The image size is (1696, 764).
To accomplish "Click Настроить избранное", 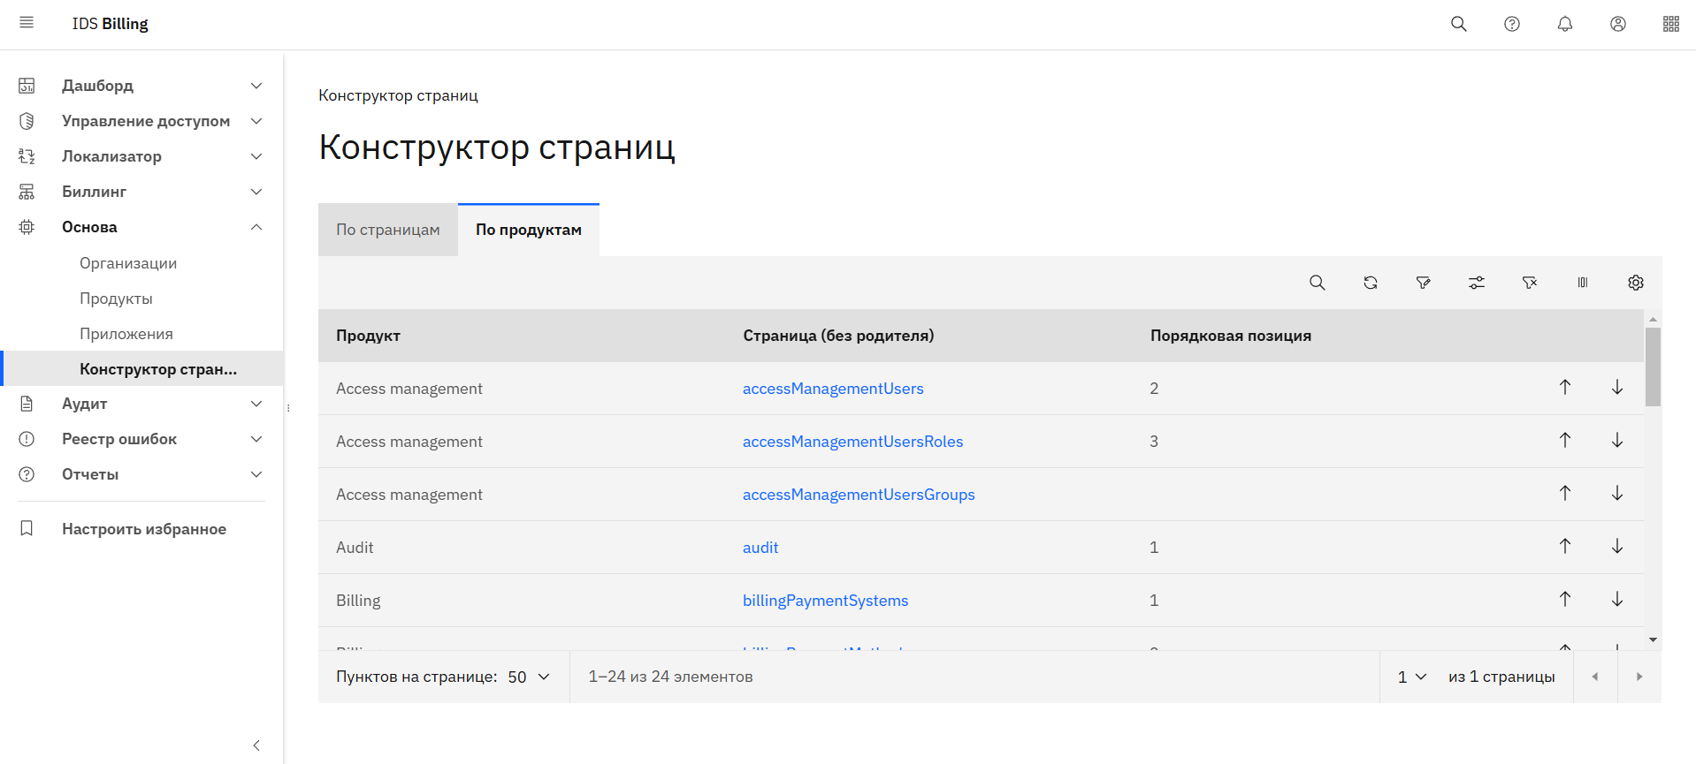I will pos(143,529).
